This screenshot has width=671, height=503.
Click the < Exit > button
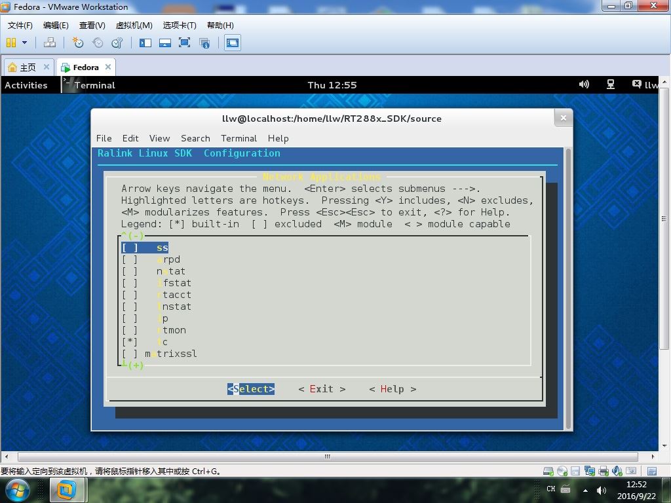pyautogui.click(x=322, y=389)
